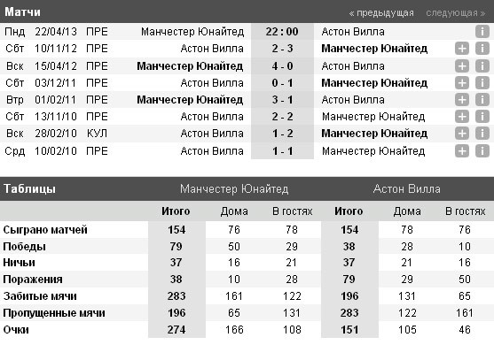Click plus icon for 13/11/10 match
The width and height of the screenshot is (494, 345).
pyautogui.click(x=462, y=117)
